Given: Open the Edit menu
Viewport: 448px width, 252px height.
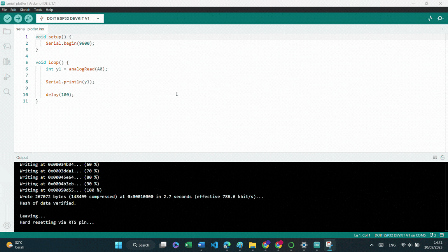Looking at the screenshot, I should 14,10.
